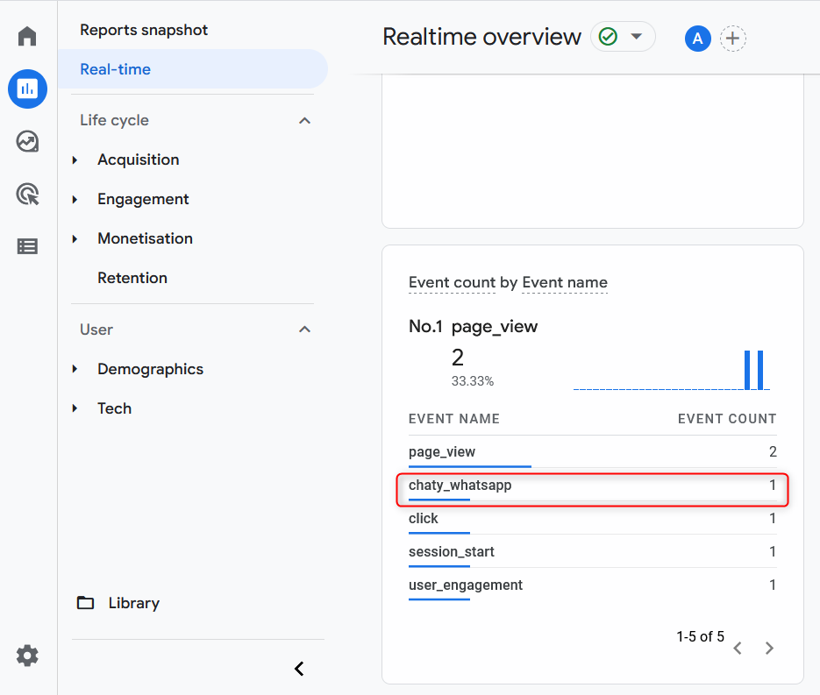Select the chaty_whatsapp event row
The image size is (820, 695).
(x=593, y=486)
